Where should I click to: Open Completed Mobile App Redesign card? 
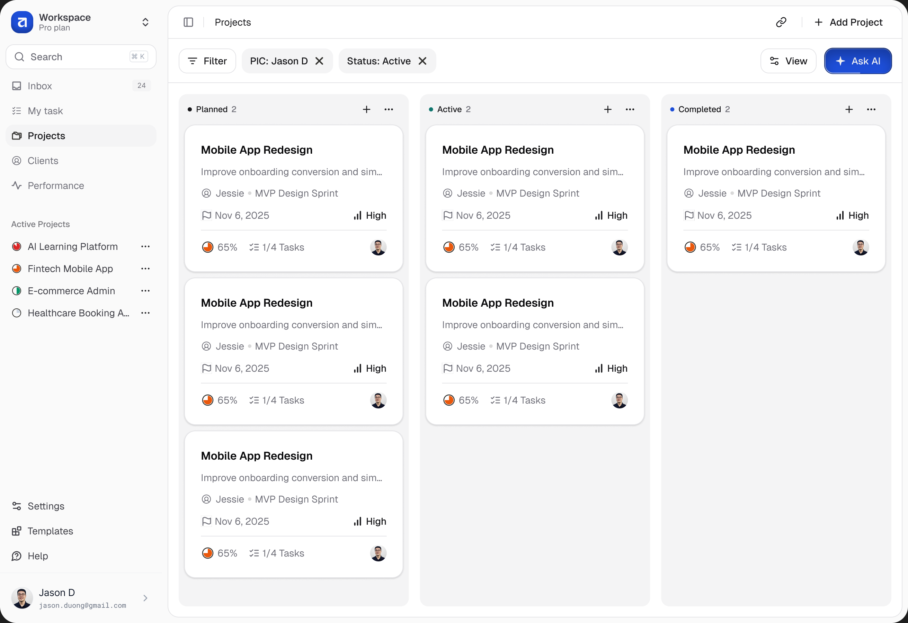776,198
